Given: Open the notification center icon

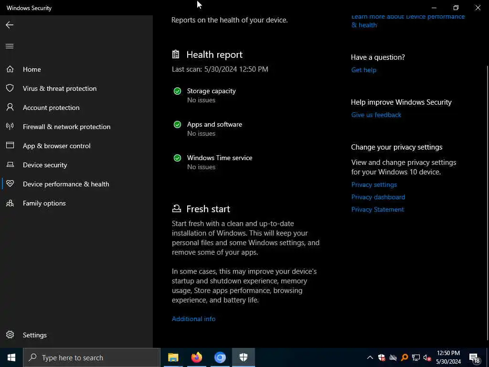Looking at the screenshot, I should point(475,357).
